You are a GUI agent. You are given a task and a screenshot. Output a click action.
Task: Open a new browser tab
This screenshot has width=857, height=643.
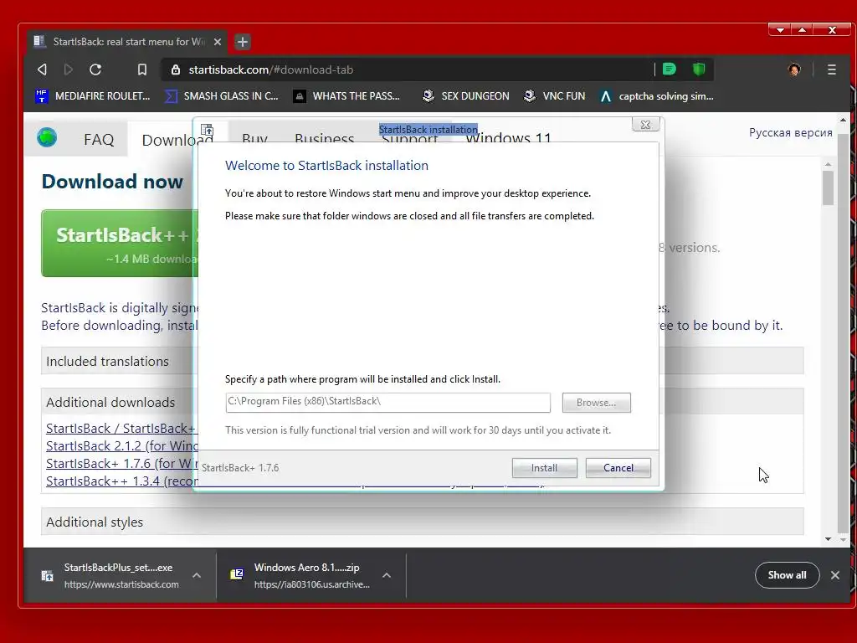click(x=243, y=42)
